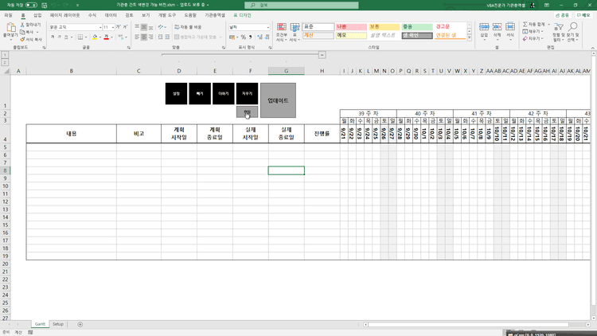Open the Page Layout (페이지 레이아웃) tab

[x=64, y=15]
